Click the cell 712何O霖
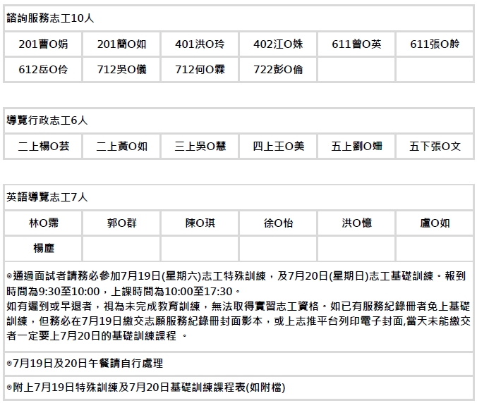 pos(200,70)
